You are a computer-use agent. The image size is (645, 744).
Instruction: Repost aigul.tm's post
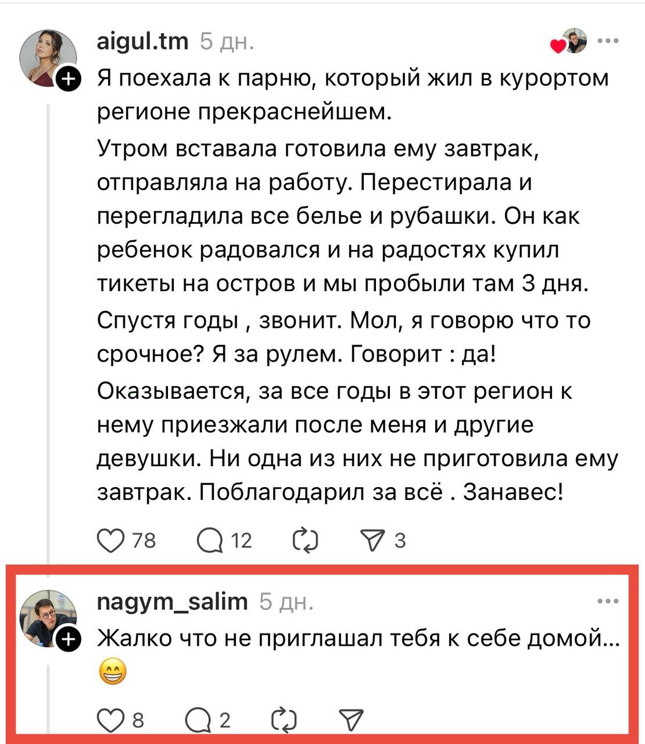coord(305,541)
